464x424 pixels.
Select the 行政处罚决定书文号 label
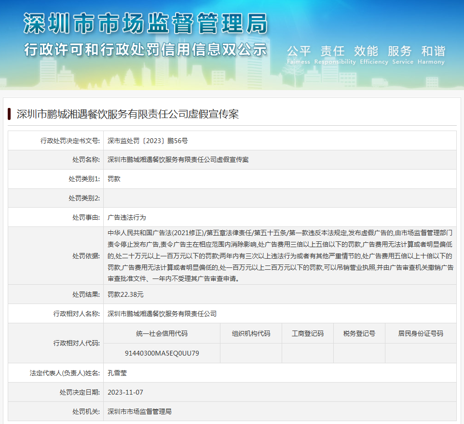click(x=70, y=141)
